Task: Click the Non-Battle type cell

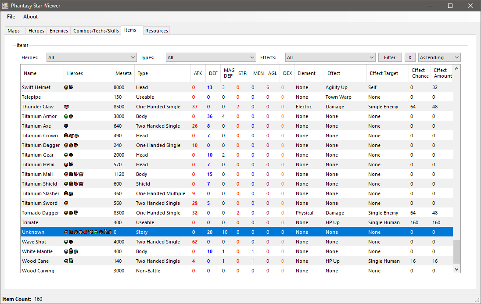Action: click(148, 271)
